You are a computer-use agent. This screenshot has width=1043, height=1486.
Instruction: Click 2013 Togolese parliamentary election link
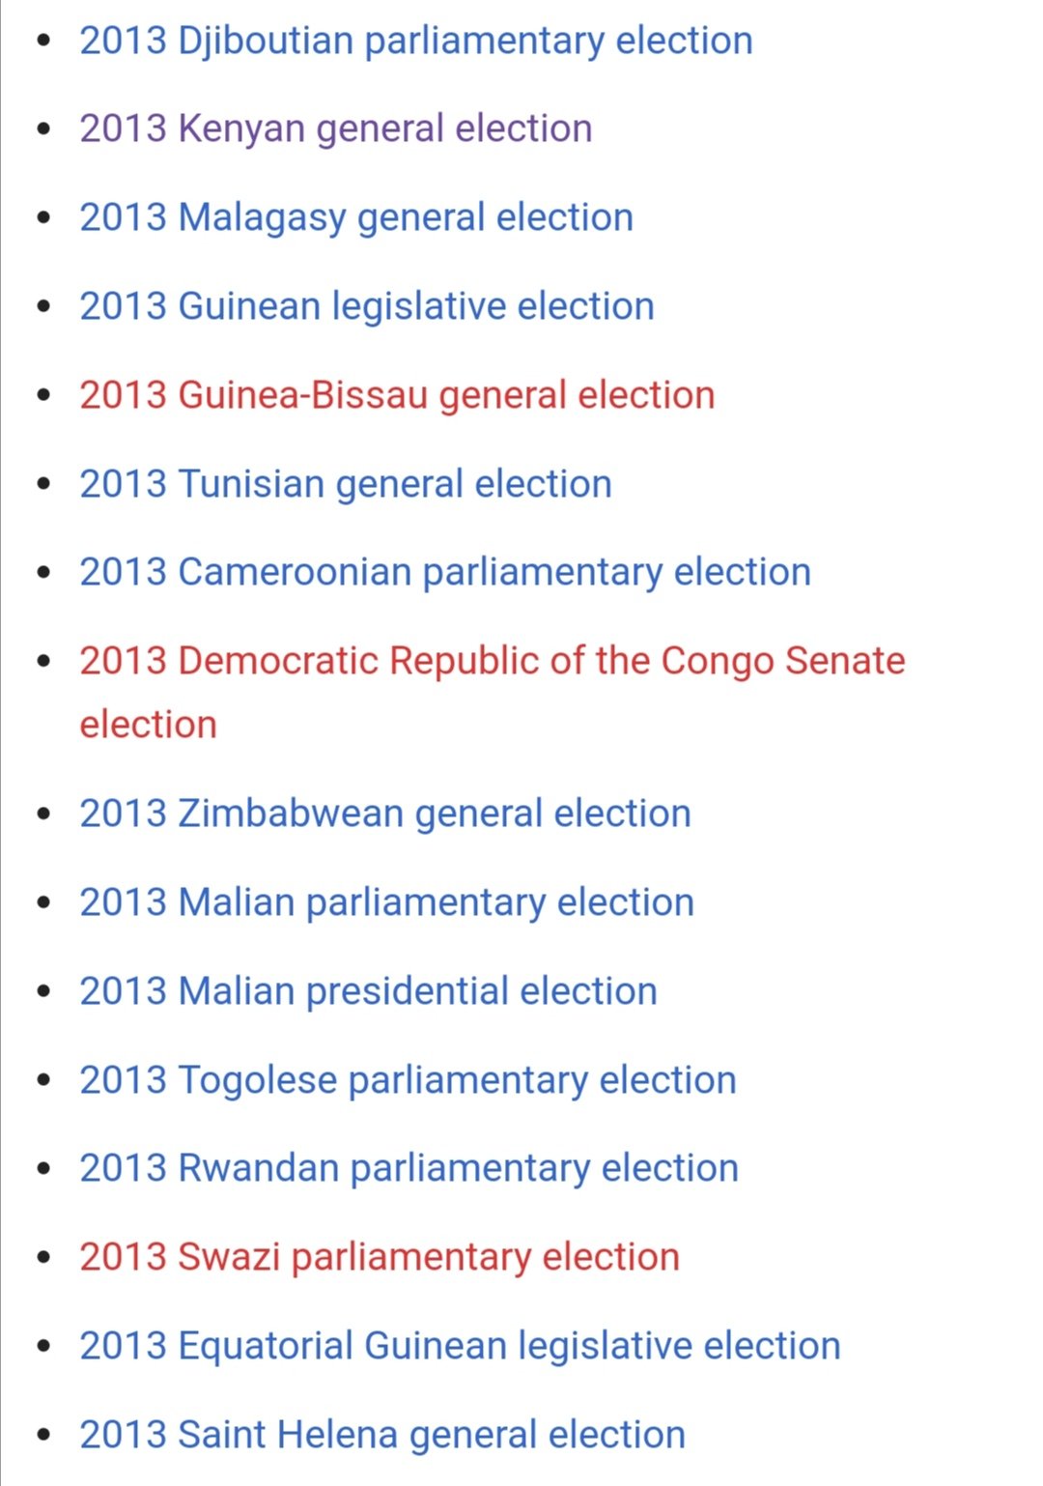point(408,1081)
